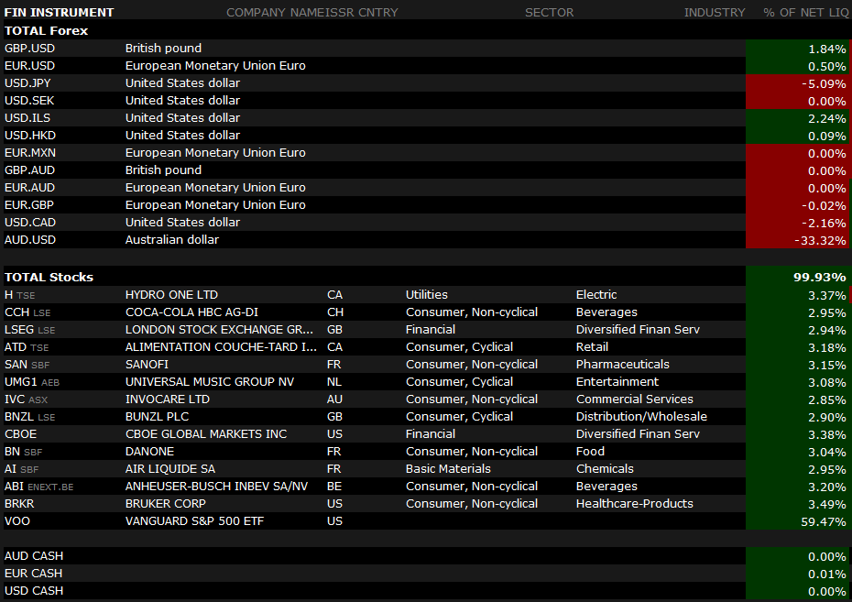Click ALIMENTATION COUCHE-TARD company name
The width and height of the screenshot is (852, 602).
[221, 347]
